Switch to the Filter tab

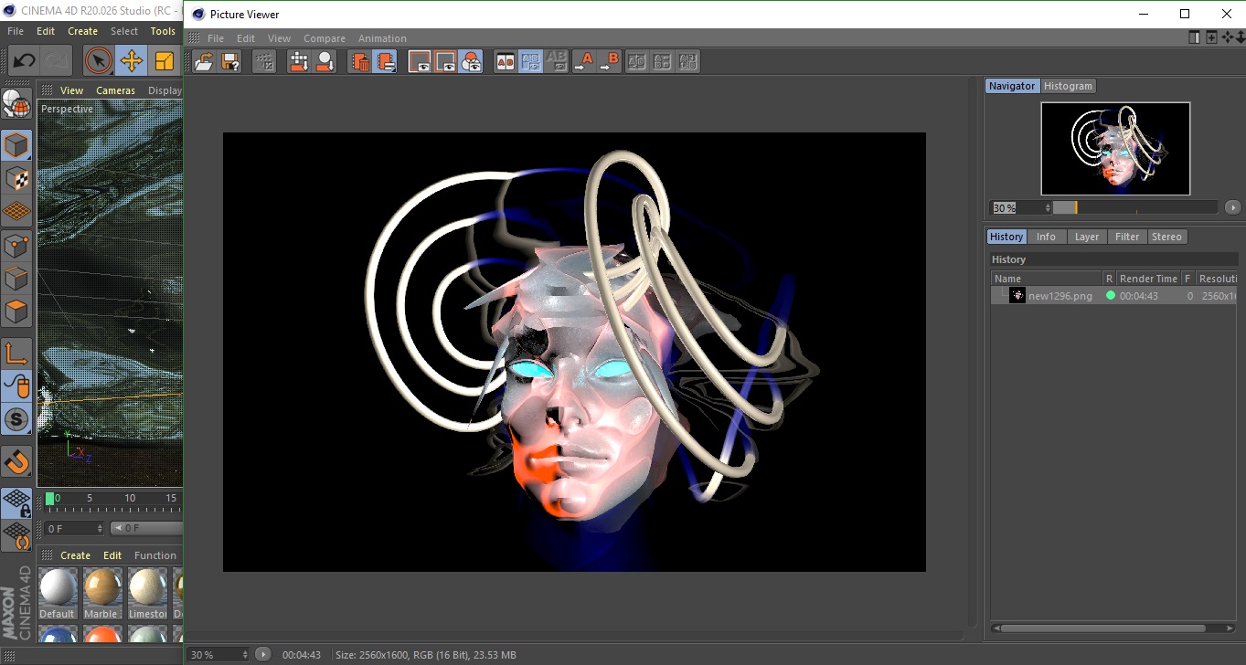[x=1127, y=237]
